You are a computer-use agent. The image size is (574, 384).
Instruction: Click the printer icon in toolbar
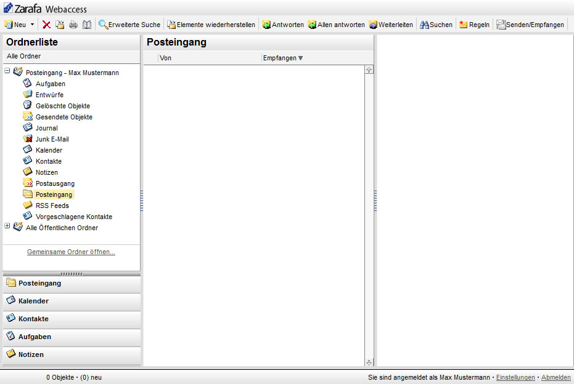(73, 25)
